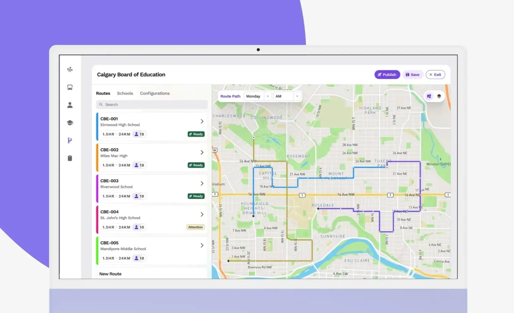Open the AM time dropdown
Image resolution: width=514 pixels, height=313 pixels.
286,96
